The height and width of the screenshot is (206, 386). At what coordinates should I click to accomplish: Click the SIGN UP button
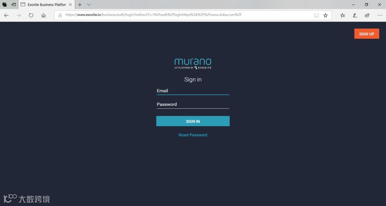click(x=367, y=34)
